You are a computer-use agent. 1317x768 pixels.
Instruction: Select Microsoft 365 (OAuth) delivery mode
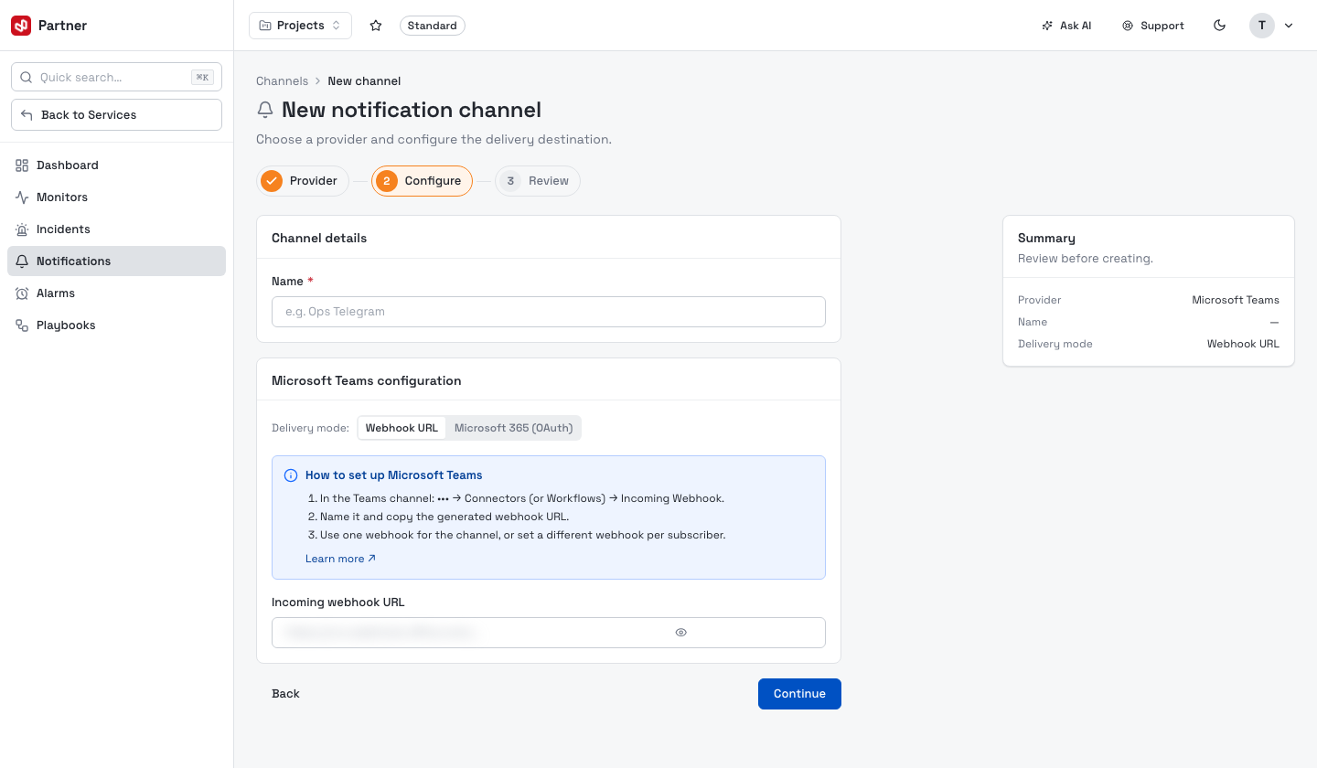click(x=513, y=428)
